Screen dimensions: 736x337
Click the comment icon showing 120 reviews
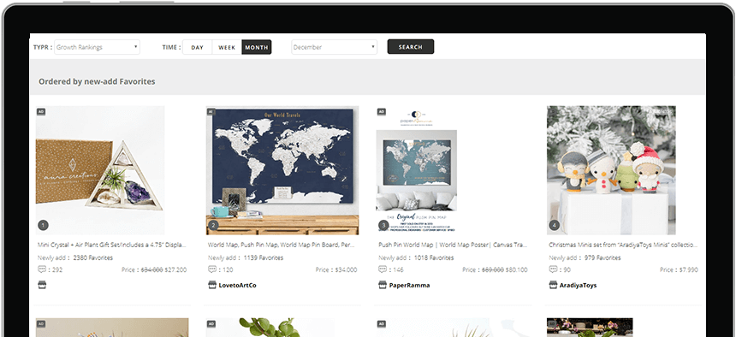click(212, 269)
